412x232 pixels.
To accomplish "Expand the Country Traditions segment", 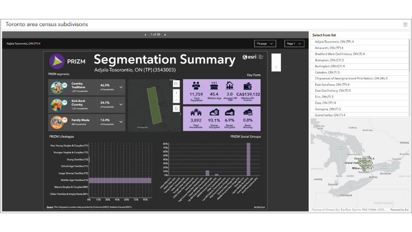I will tap(121, 87).
